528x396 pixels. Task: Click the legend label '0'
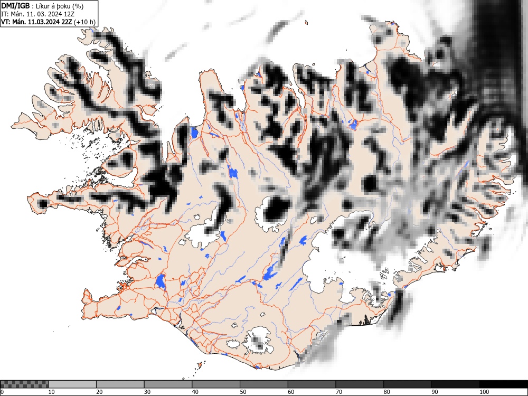pos(2,392)
